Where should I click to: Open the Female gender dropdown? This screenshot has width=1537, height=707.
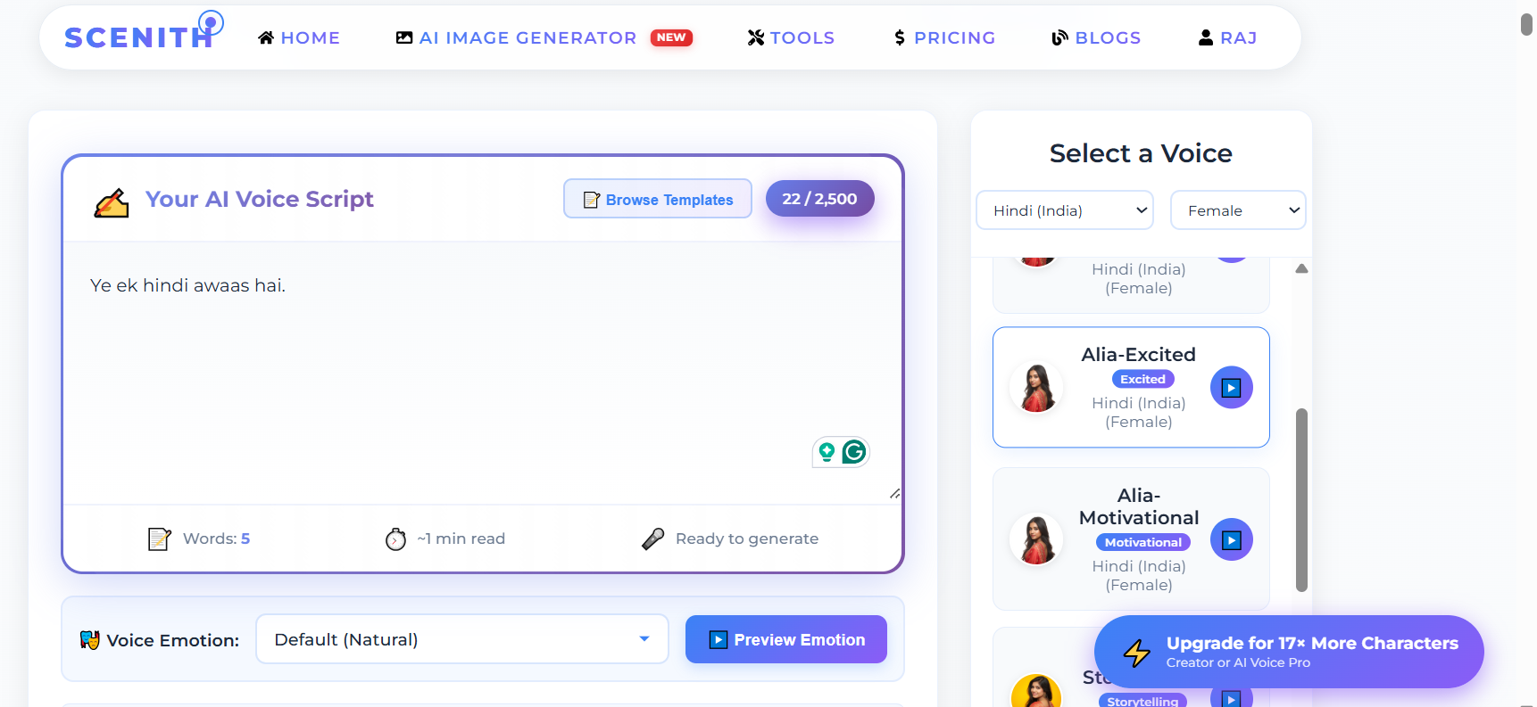pos(1238,210)
